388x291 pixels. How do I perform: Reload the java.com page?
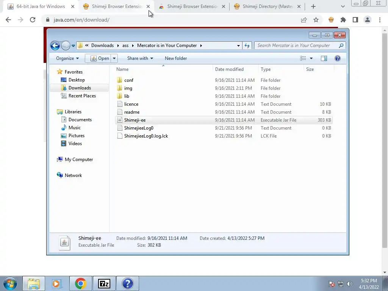33,20
